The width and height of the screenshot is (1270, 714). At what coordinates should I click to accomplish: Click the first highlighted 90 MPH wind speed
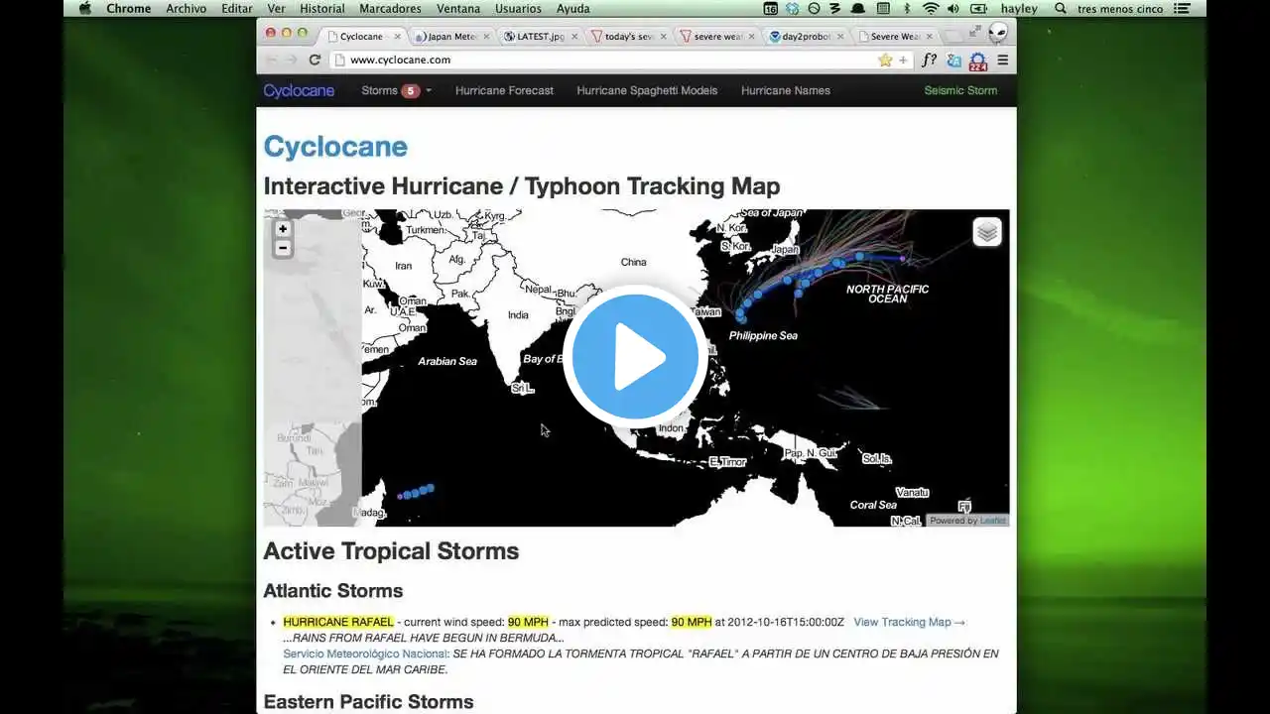point(528,622)
